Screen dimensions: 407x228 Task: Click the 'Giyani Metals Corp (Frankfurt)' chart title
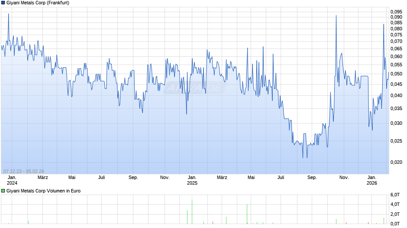(38, 3)
